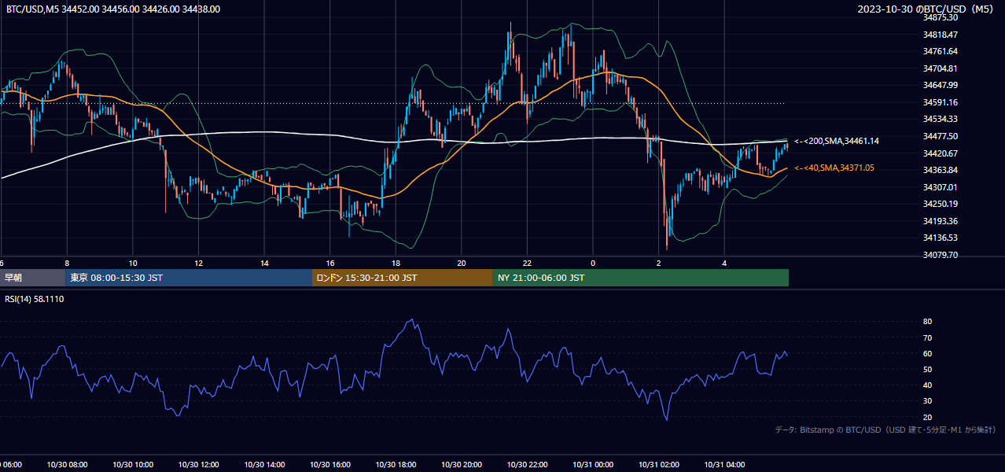Viewport: 1005px width, 472px height.
Task: Click the RSI axis level 60
Action: click(927, 353)
